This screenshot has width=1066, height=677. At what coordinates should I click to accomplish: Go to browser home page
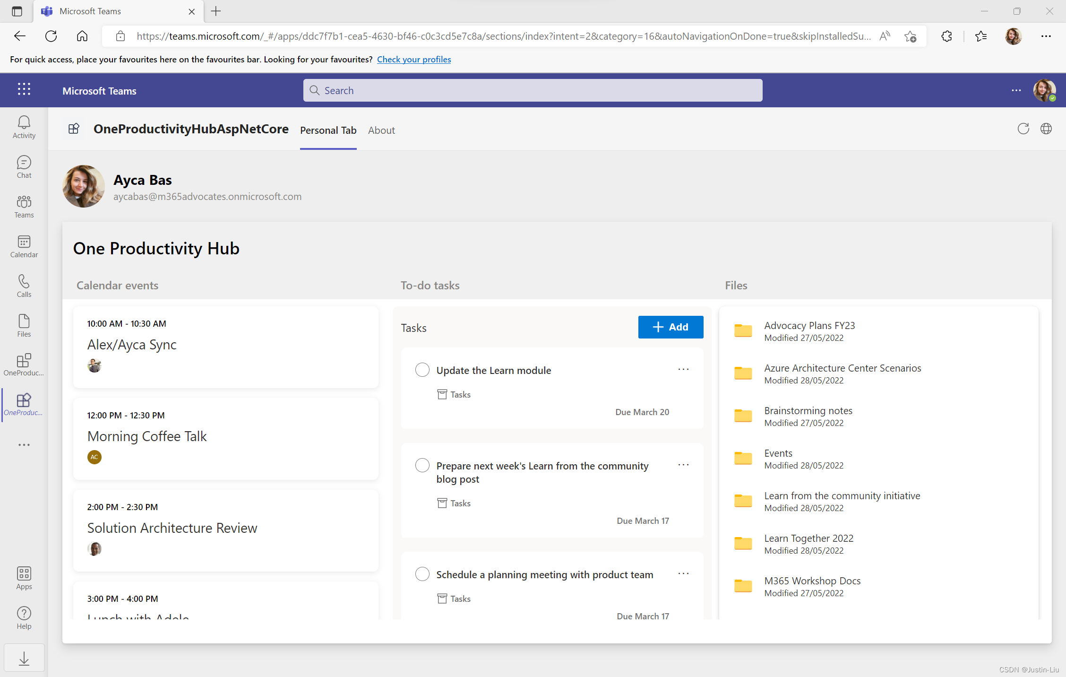coord(82,36)
